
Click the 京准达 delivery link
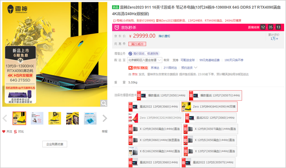155,68
